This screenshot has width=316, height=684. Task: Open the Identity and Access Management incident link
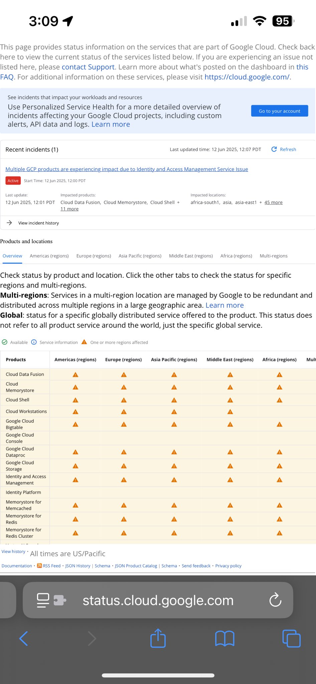(127, 169)
